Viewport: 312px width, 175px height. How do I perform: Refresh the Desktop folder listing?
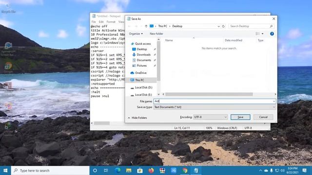223,26
